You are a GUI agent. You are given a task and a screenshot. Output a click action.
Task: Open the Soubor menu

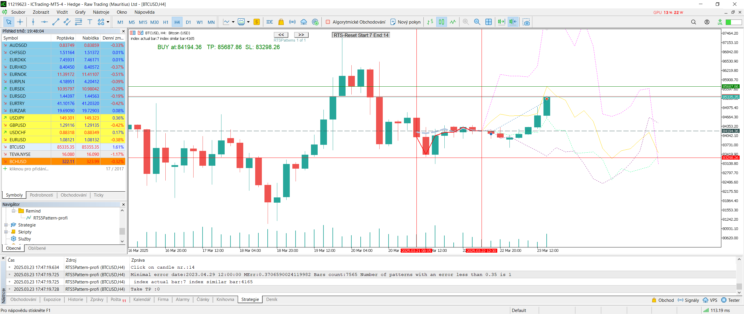click(18, 12)
